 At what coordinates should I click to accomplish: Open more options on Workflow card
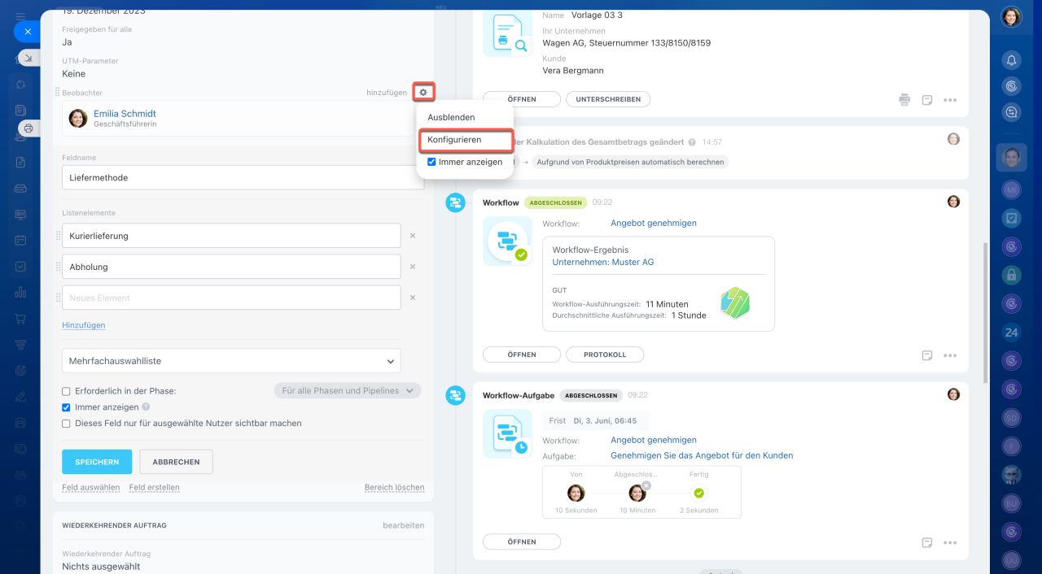point(949,355)
